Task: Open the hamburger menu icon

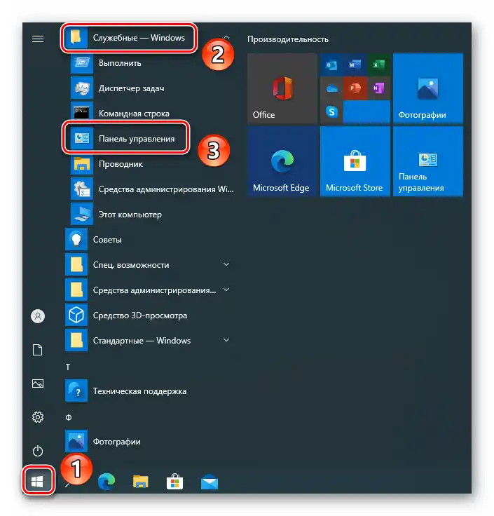Action: pyautogui.click(x=38, y=39)
